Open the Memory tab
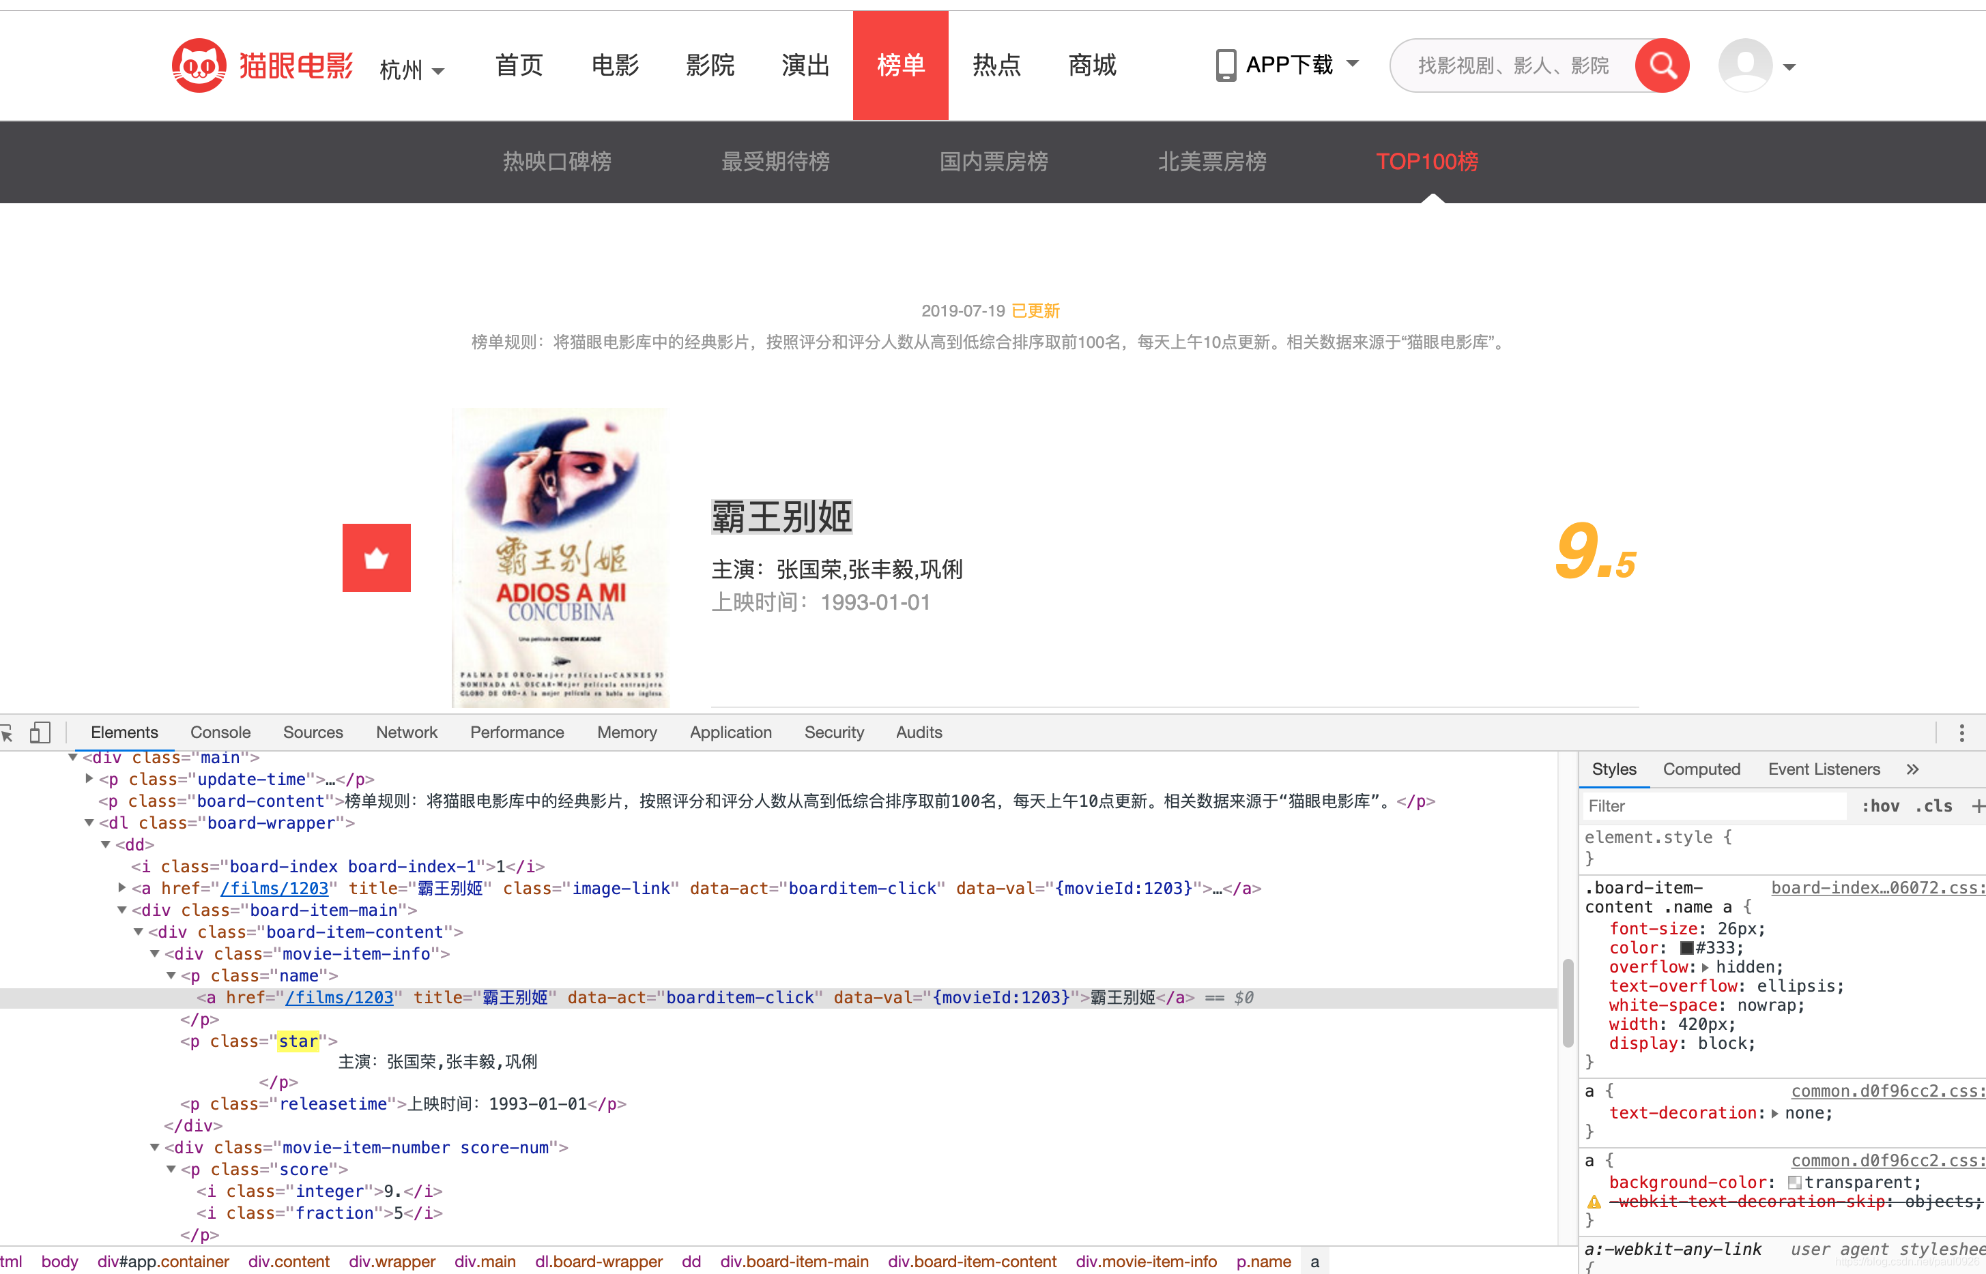1986x1274 pixels. 627,733
